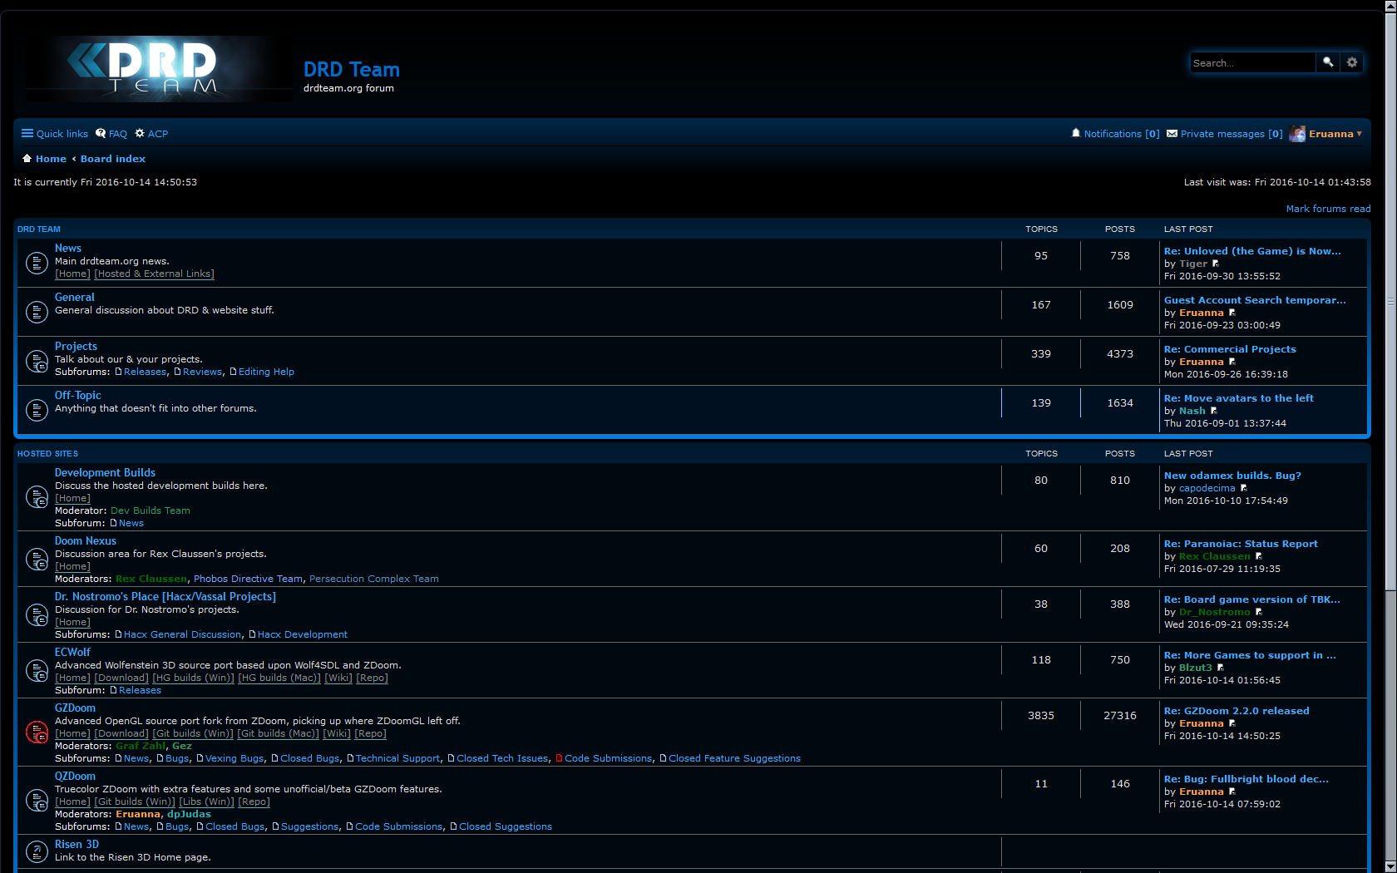This screenshot has width=1397, height=873.
Task: Open GZDoom Technical Support subforum
Action: pyautogui.click(x=397, y=758)
